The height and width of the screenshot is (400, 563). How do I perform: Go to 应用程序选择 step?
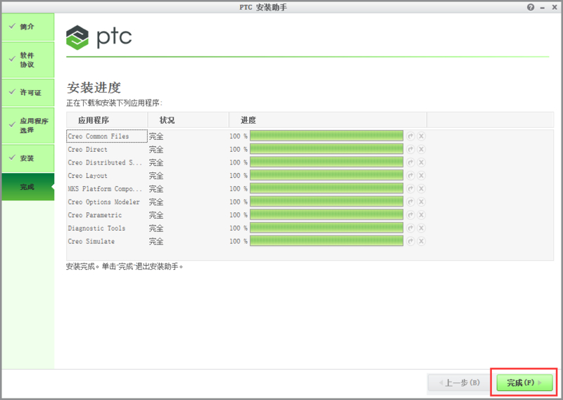28,126
